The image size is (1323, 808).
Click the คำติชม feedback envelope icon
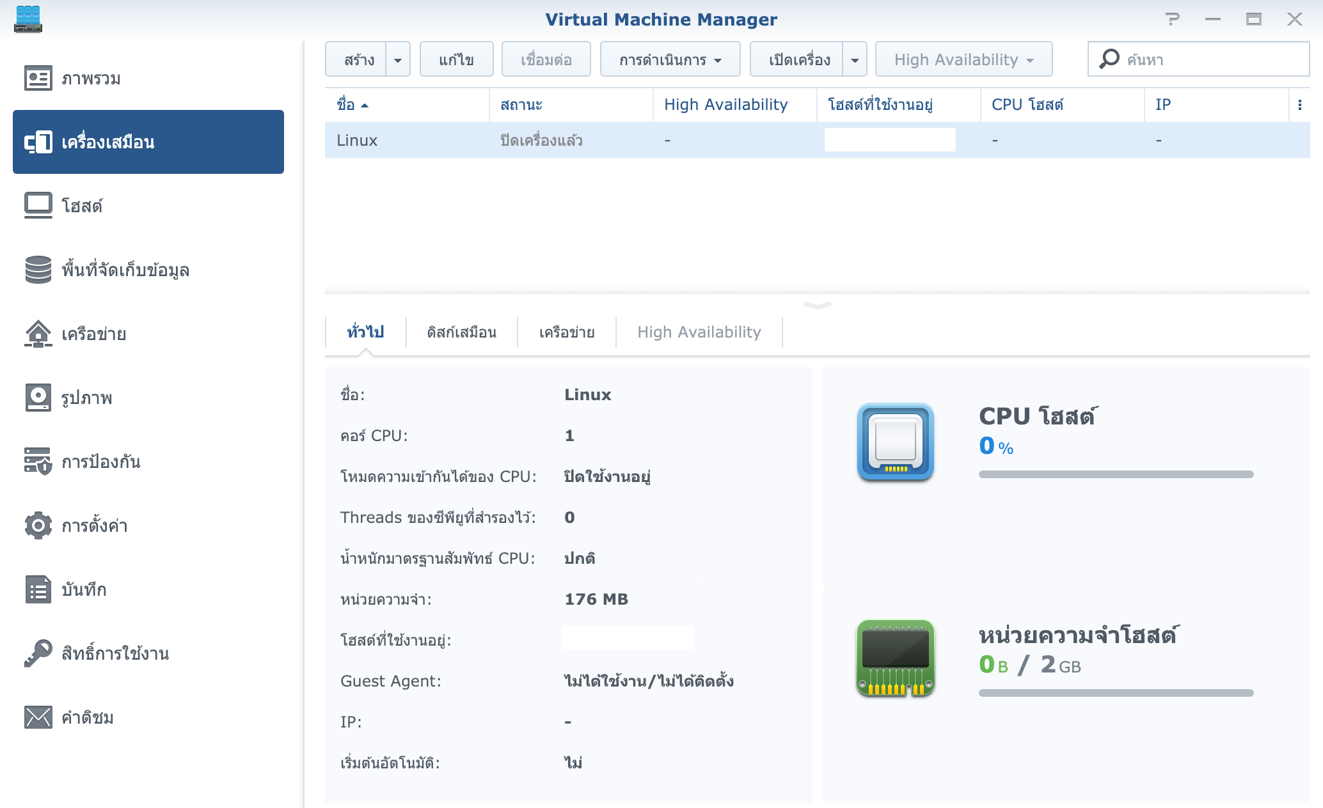tap(38, 717)
